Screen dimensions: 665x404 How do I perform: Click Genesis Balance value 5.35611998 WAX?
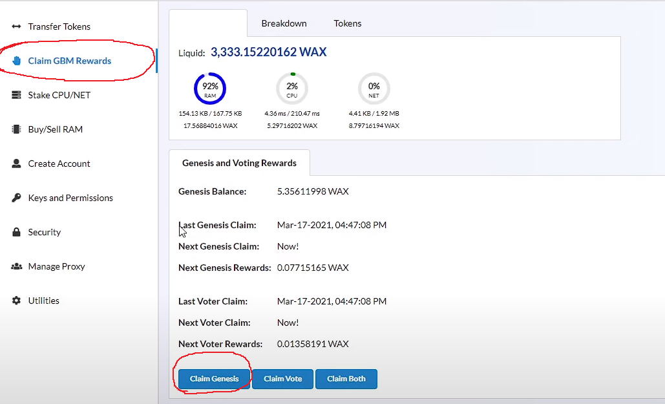313,191
